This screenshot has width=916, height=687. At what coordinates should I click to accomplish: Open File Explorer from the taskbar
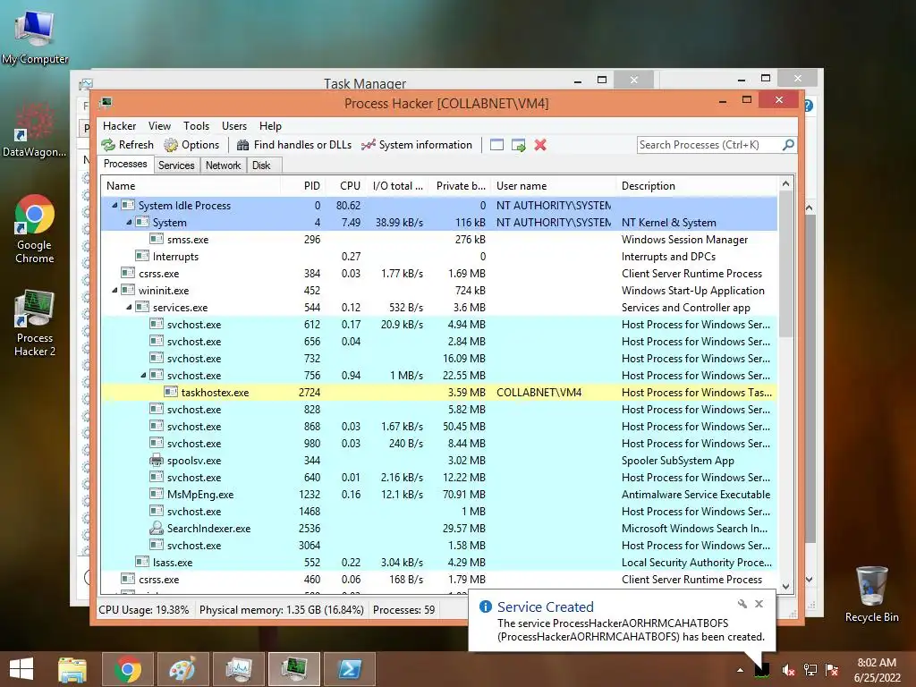point(72,669)
